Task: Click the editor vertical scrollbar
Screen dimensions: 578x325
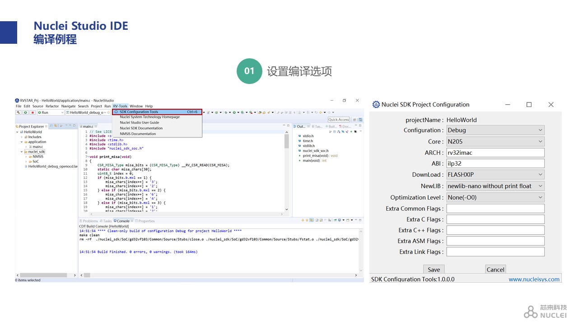Action: coord(286,172)
